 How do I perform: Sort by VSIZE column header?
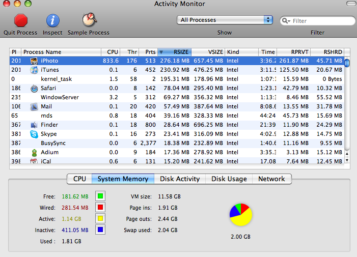pos(208,52)
